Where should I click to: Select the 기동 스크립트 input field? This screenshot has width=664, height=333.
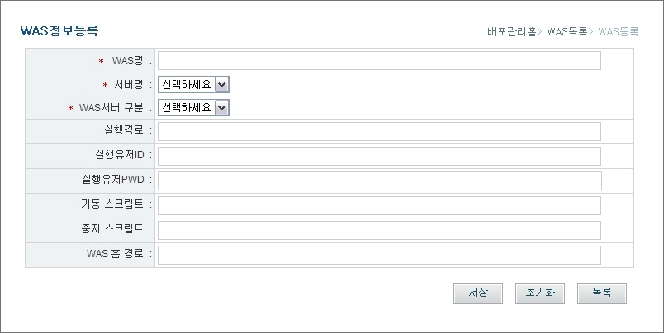point(379,205)
